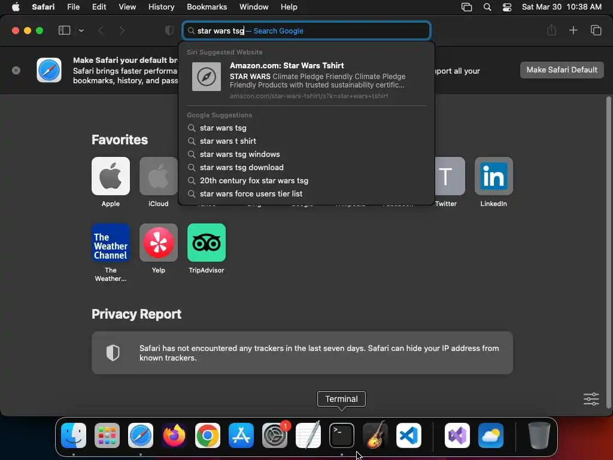Go back with the back arrow

(101, 31)
